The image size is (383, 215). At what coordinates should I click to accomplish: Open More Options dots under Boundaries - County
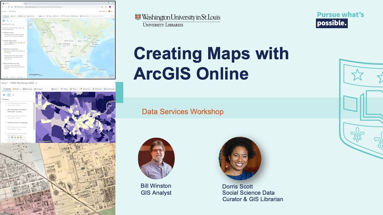pos(25,137)
